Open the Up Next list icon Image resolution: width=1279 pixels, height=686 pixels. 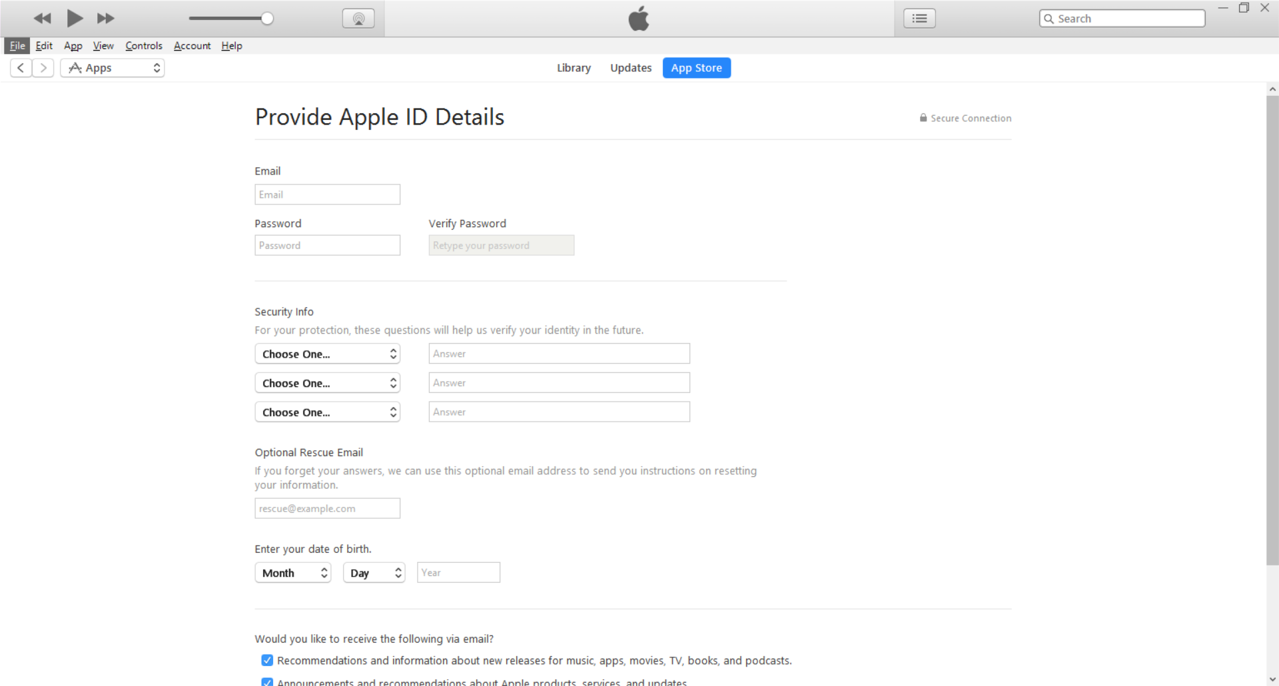pyautogui.click(x=919, y=18)
